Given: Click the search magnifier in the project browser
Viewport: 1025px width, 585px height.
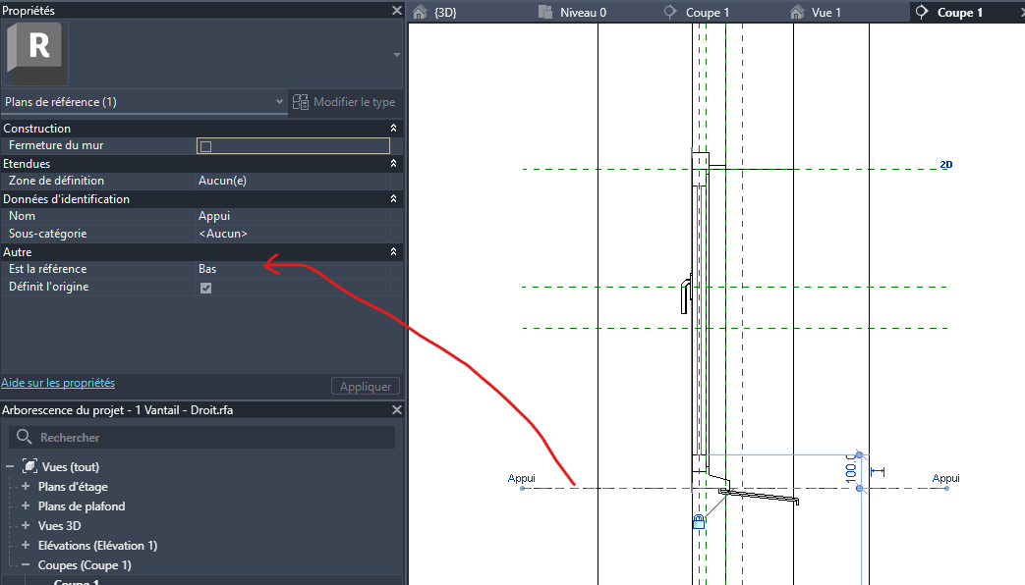Looking at the screenshot, I should [25, 437].
